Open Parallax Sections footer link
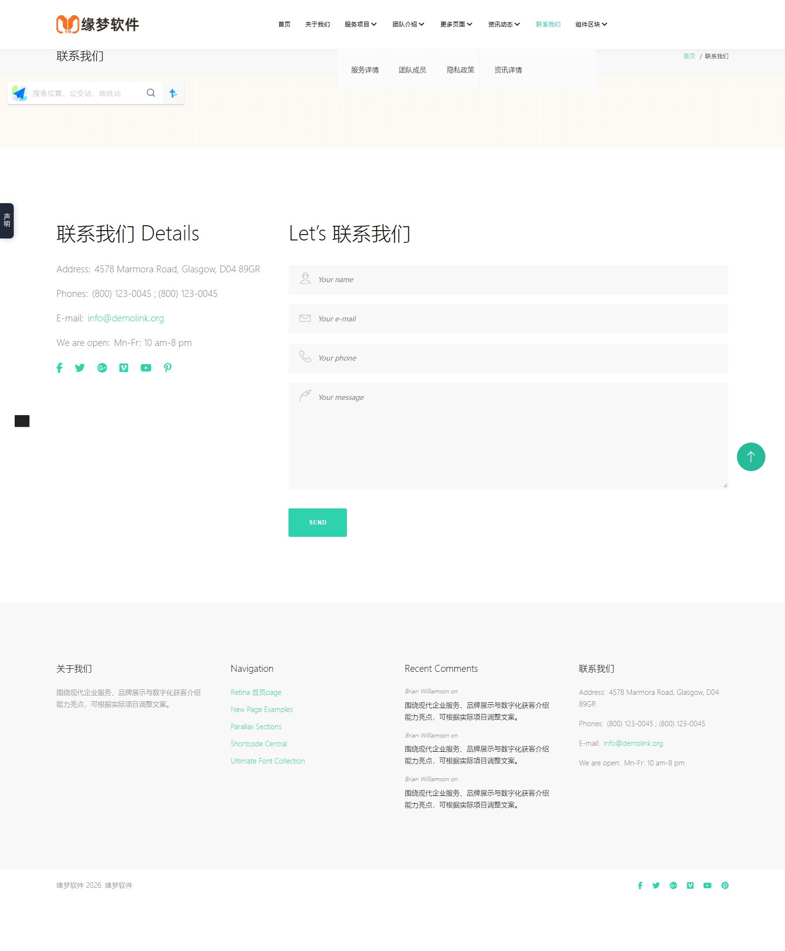The height and width of the screenshot is (951, 785). (x=256, y=726)
